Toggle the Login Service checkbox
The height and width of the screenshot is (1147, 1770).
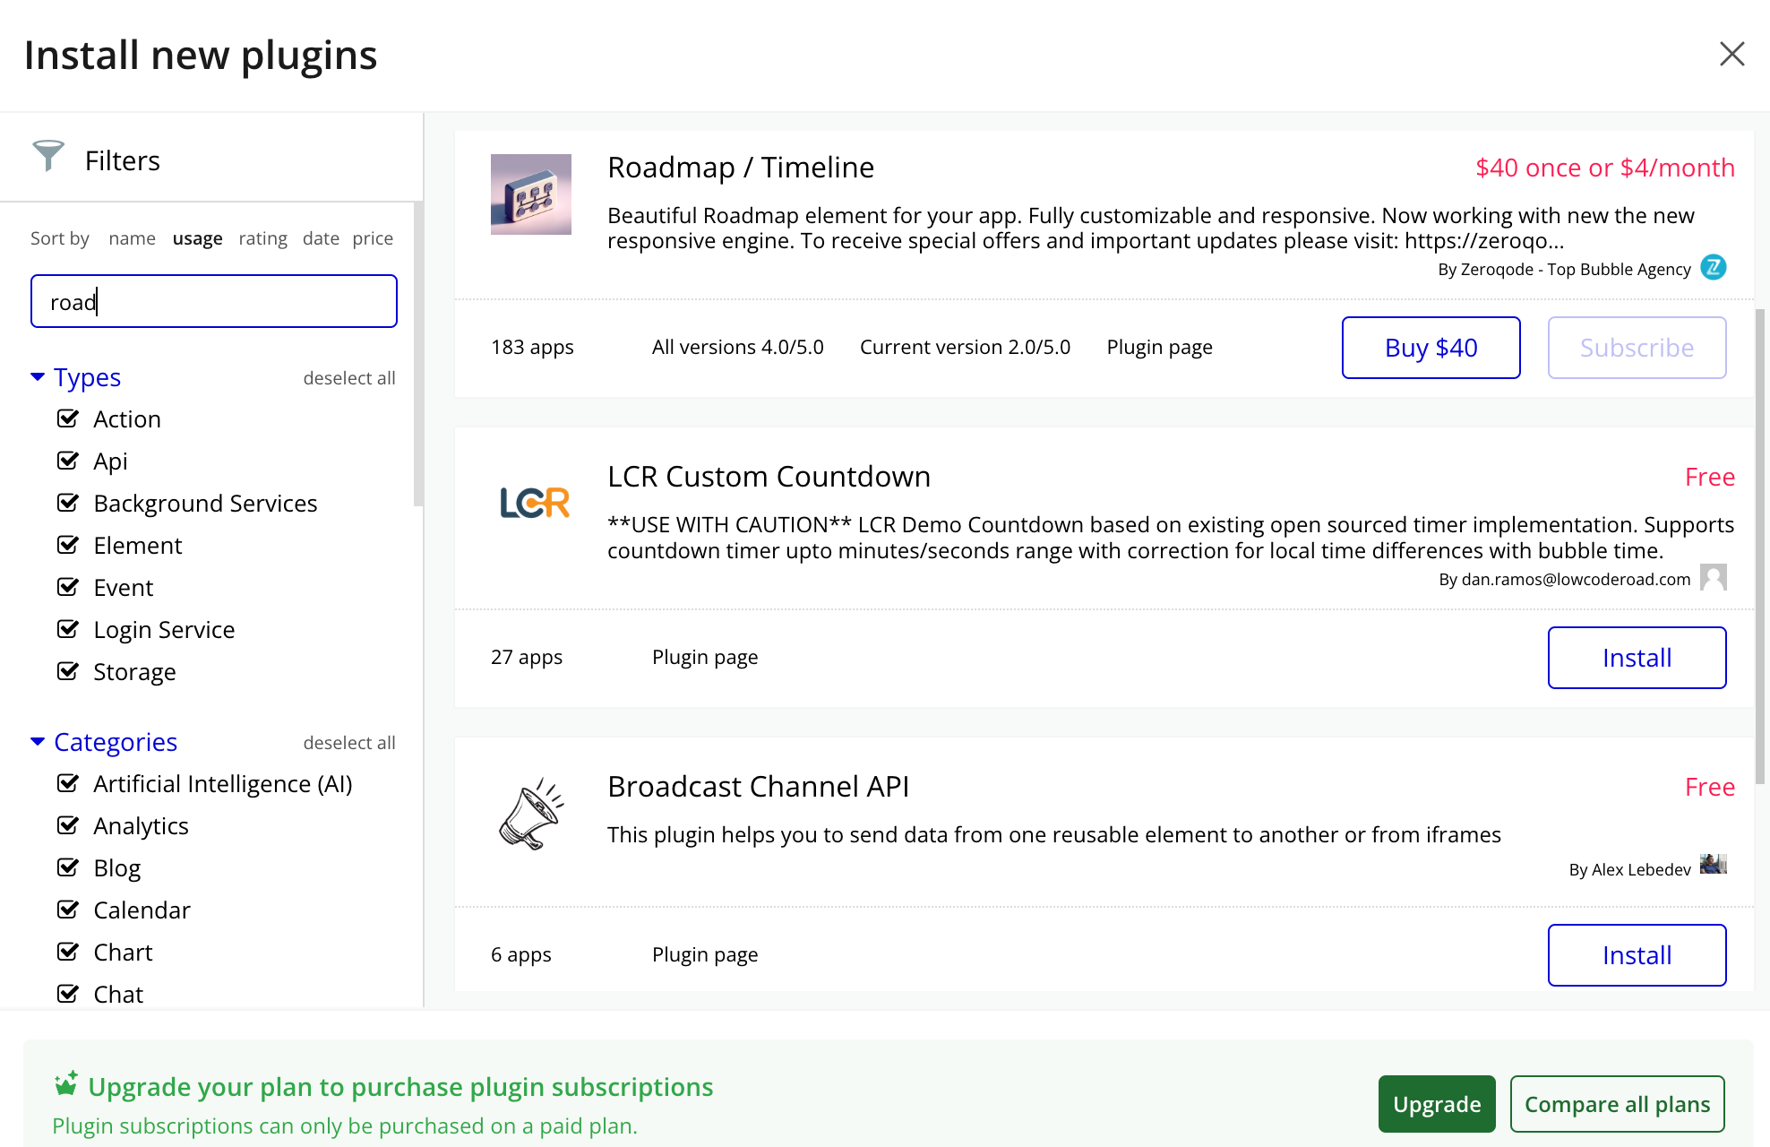68,629
